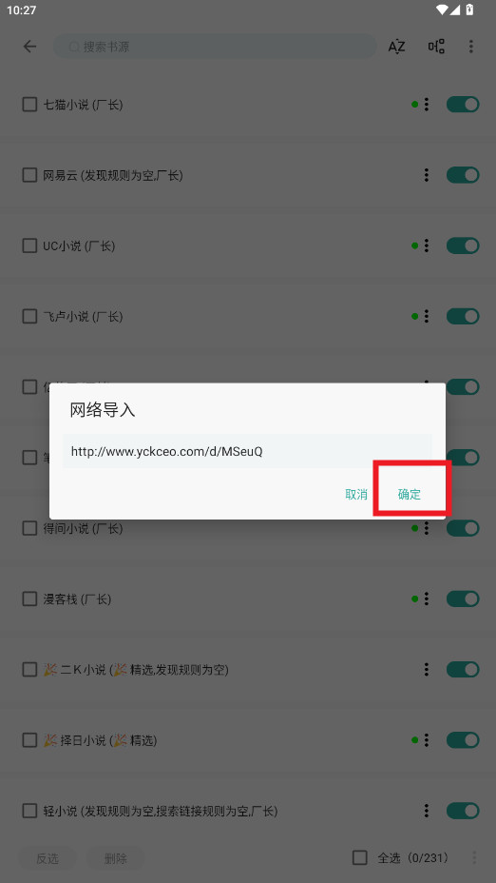This screenshot has width=496, height=883.
Task: Open more options for 网易云
Action: click(427, 175)
